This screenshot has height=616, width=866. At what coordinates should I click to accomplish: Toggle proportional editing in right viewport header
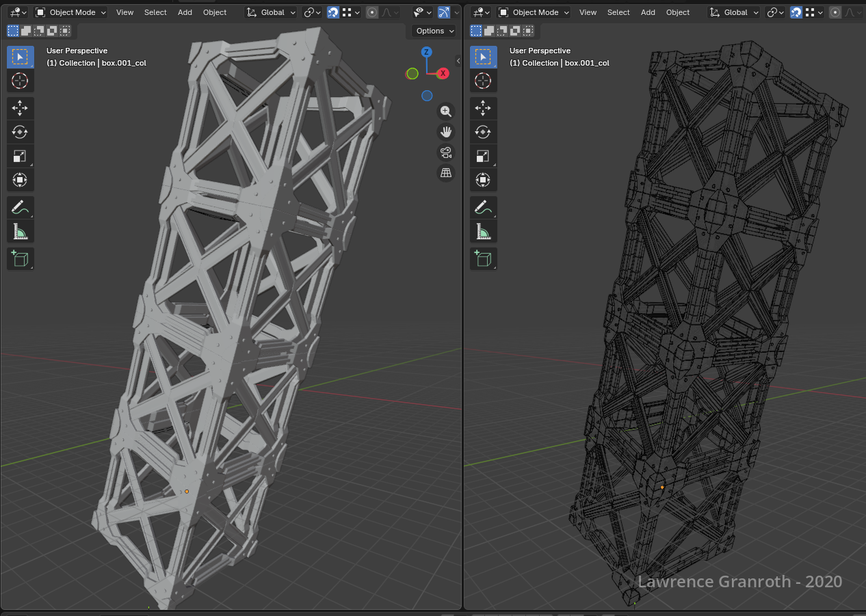(x=835, y=12)
